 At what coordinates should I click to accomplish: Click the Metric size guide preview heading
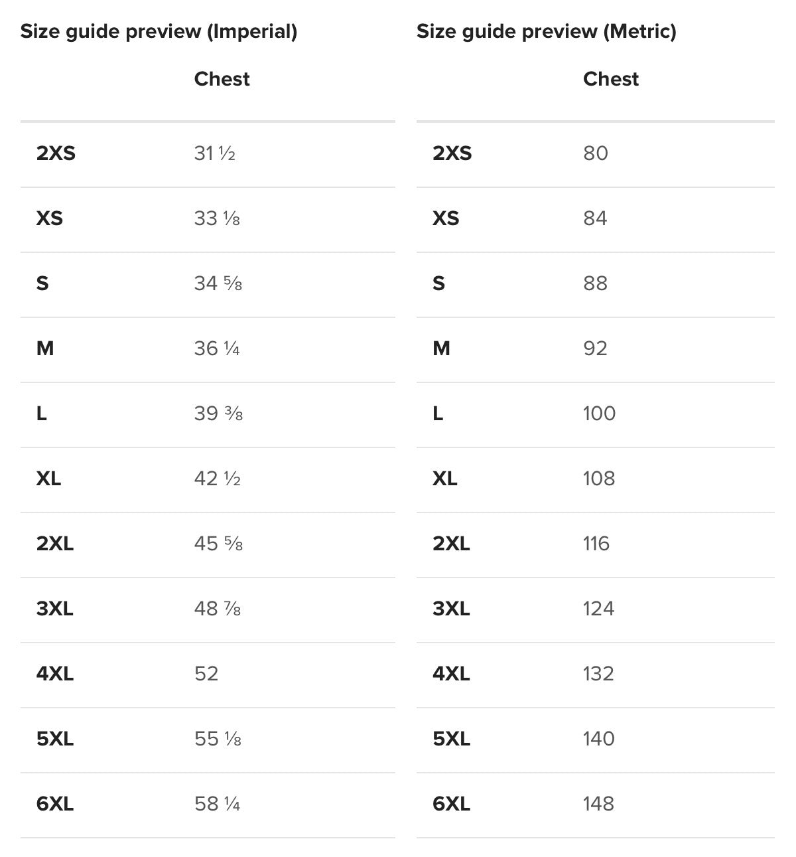pos(546,31)
